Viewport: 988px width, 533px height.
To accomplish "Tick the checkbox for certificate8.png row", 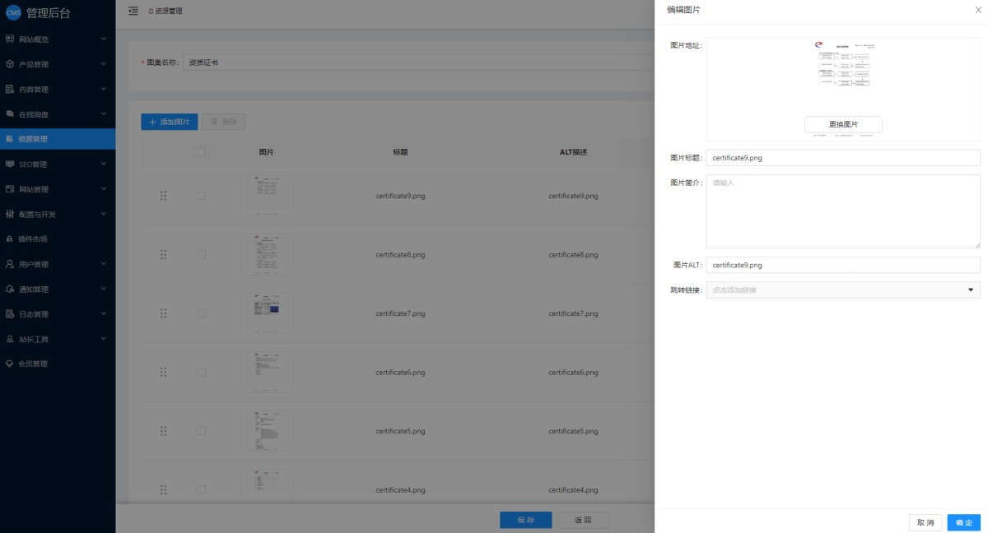I will [202, 255].
